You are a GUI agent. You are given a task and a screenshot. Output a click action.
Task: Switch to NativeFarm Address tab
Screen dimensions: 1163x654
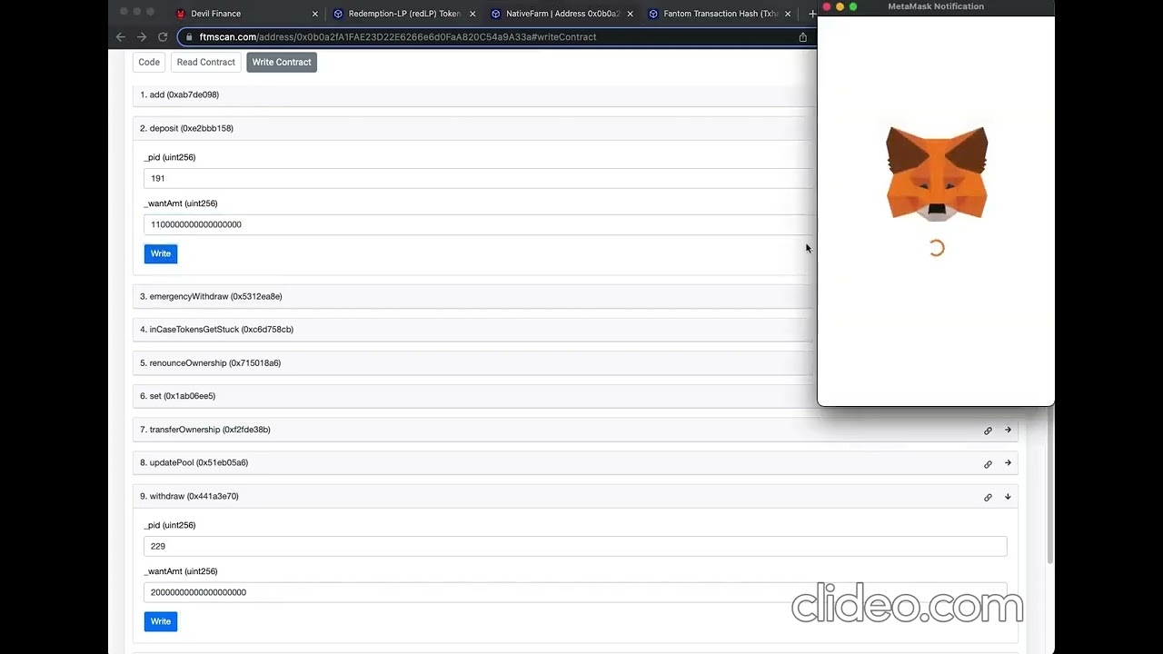click(561, 14)
